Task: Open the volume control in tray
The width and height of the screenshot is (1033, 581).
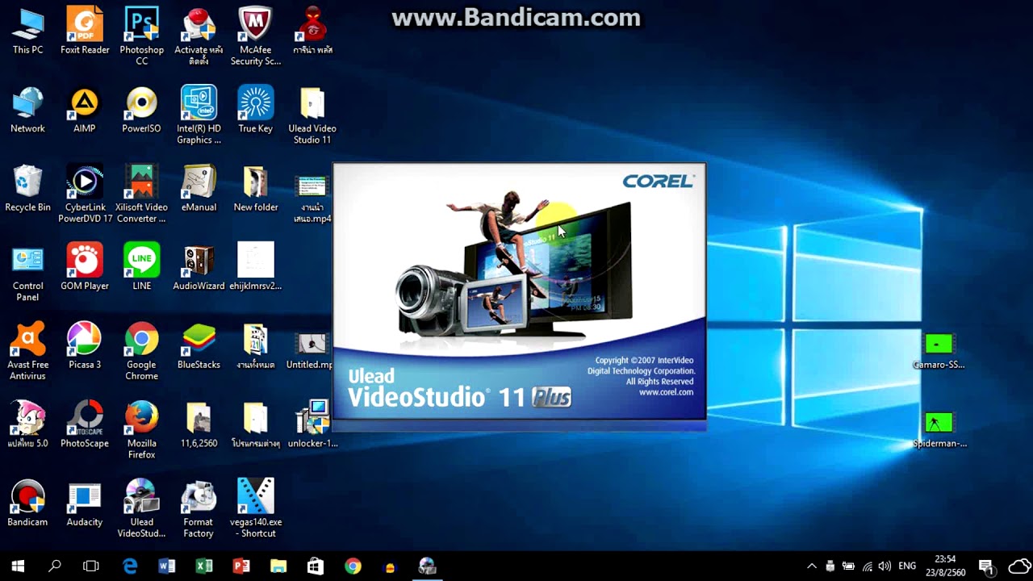Action: [x=885, y=566]
